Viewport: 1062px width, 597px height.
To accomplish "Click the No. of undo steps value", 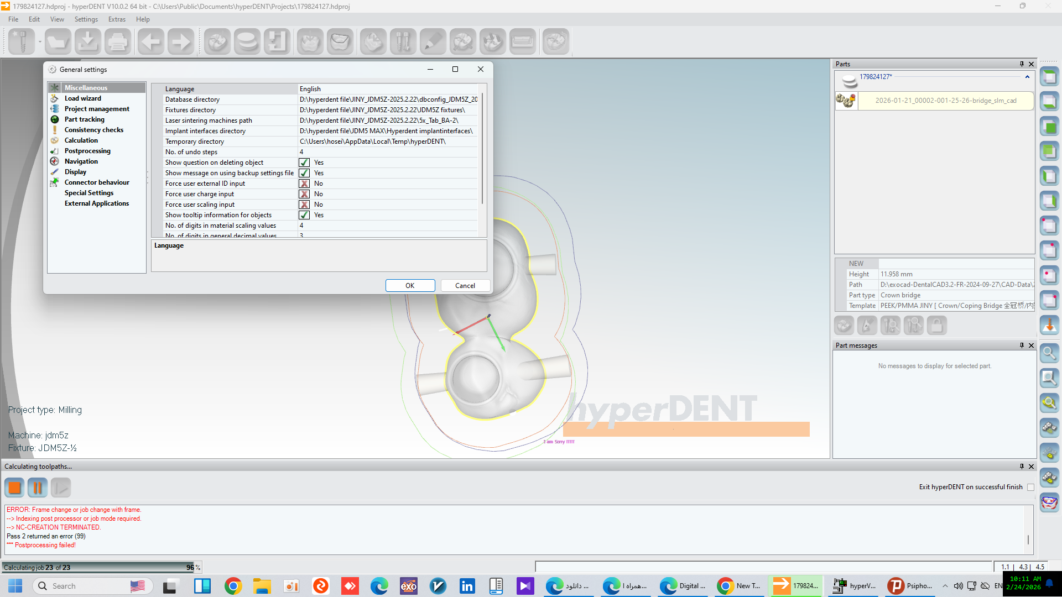I will tap(388, 152).
